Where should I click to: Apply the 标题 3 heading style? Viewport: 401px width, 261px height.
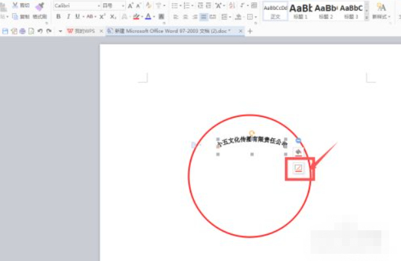351,12
